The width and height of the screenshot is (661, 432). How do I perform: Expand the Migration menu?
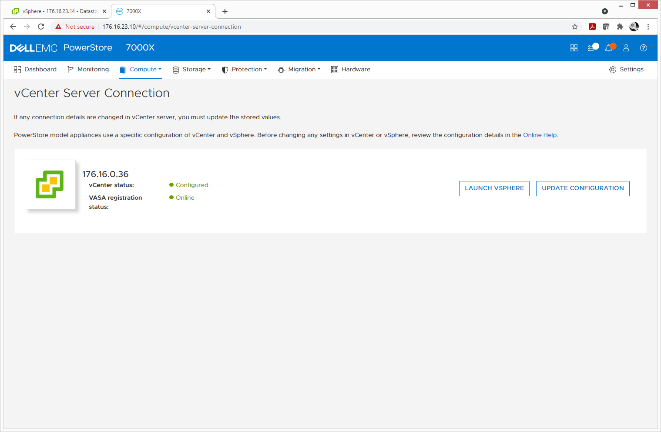299,70
